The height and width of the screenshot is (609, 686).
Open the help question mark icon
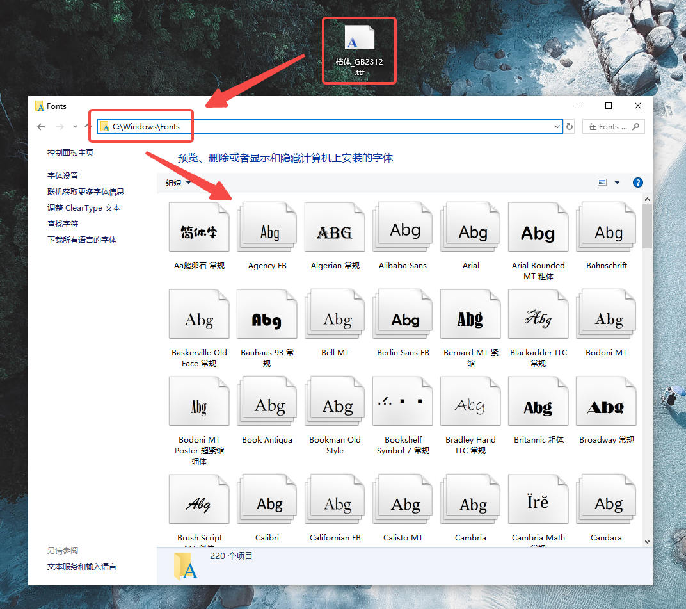tap(638, 183)
